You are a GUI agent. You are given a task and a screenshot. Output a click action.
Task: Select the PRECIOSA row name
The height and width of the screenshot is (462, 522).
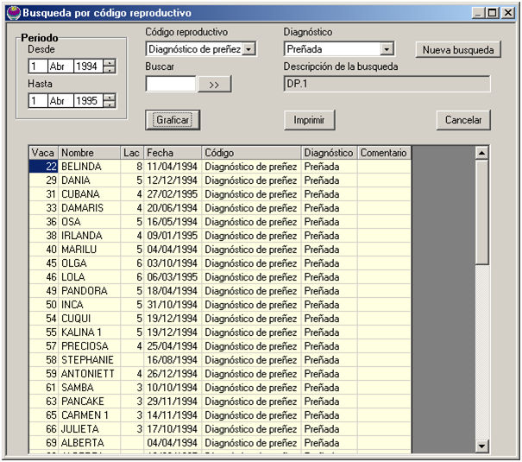(89, 346)
